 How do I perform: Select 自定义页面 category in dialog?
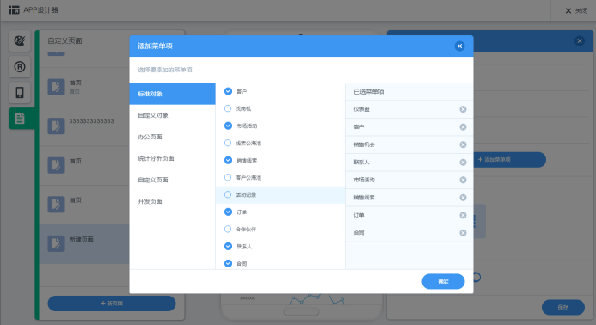point(172,180)
